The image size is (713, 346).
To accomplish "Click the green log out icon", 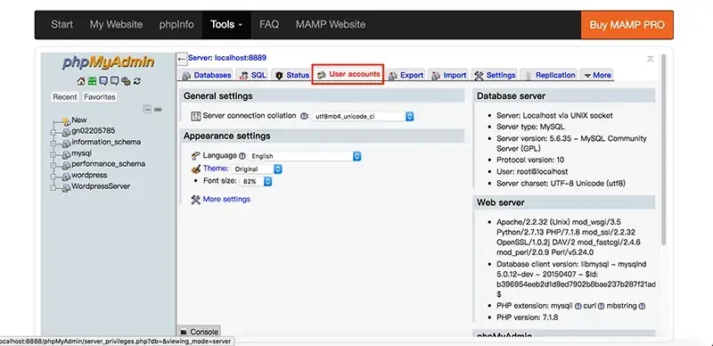I will pyautogui.click(x=92, y=81).
